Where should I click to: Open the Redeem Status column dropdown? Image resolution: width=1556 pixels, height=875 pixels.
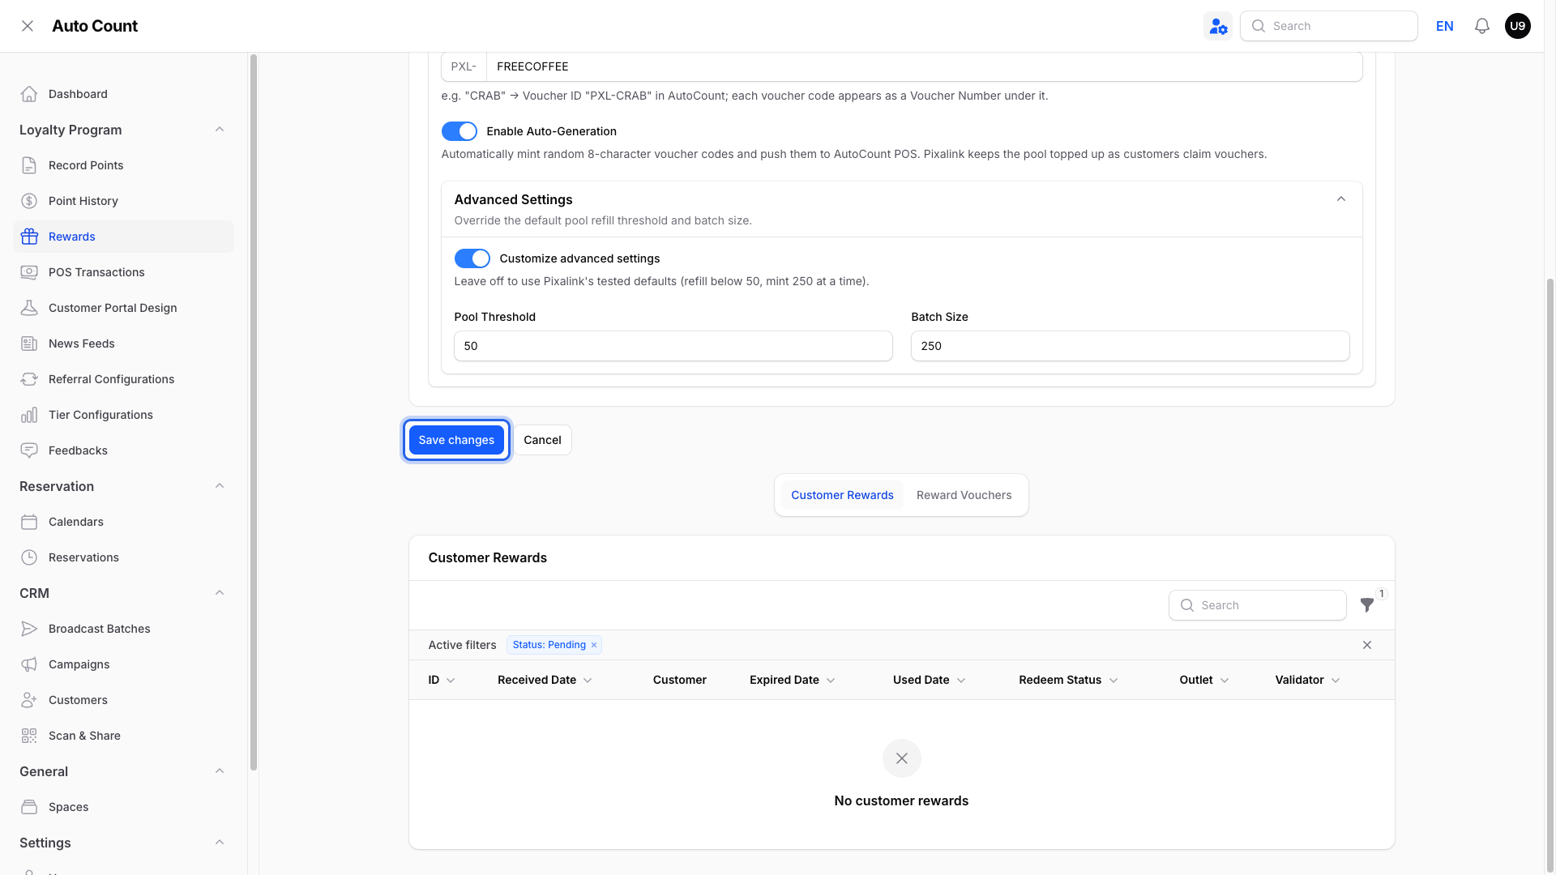1114,681
